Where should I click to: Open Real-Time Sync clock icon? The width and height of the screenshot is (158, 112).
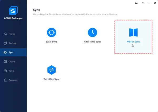coord(92,33)
